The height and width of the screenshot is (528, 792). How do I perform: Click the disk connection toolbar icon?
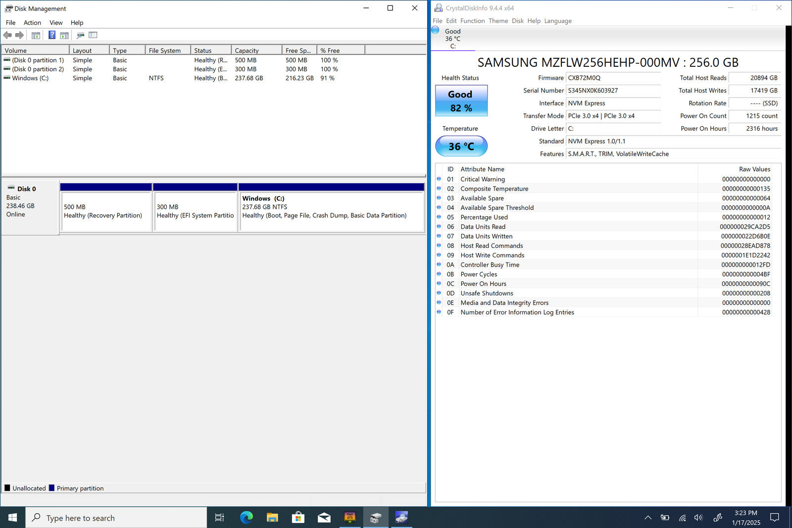(x=80, y=35)
